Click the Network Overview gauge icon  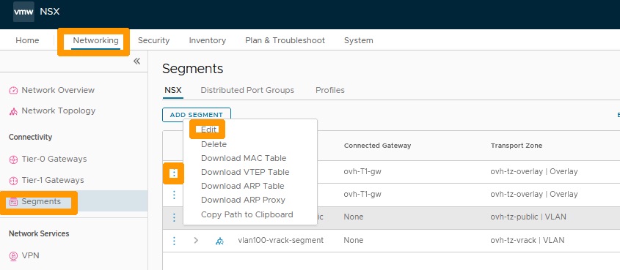click(13, 90)
